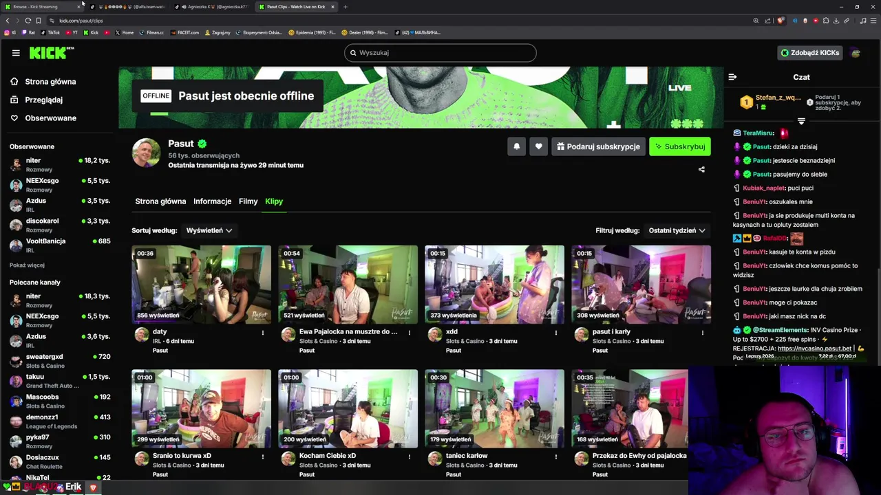Open discokarol channel in sidebar
881x495 pixels.
tap(59, 225)
